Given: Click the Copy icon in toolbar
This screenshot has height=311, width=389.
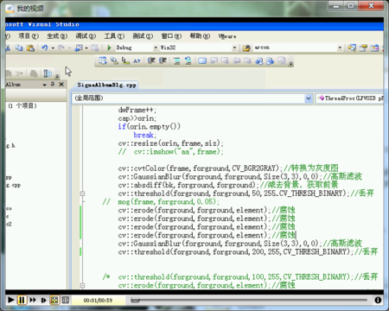Looking at the screenshot, I should pyautogui.click(x=19, y=48).
